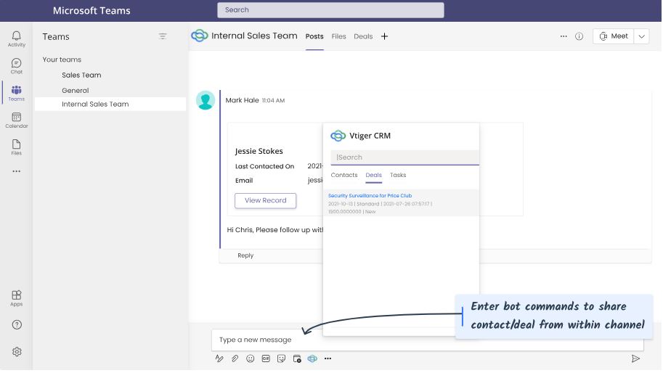Focus the top Microsoft Teams search bar
The width and height of the screenshot is (663, 373).
point(330,10)
